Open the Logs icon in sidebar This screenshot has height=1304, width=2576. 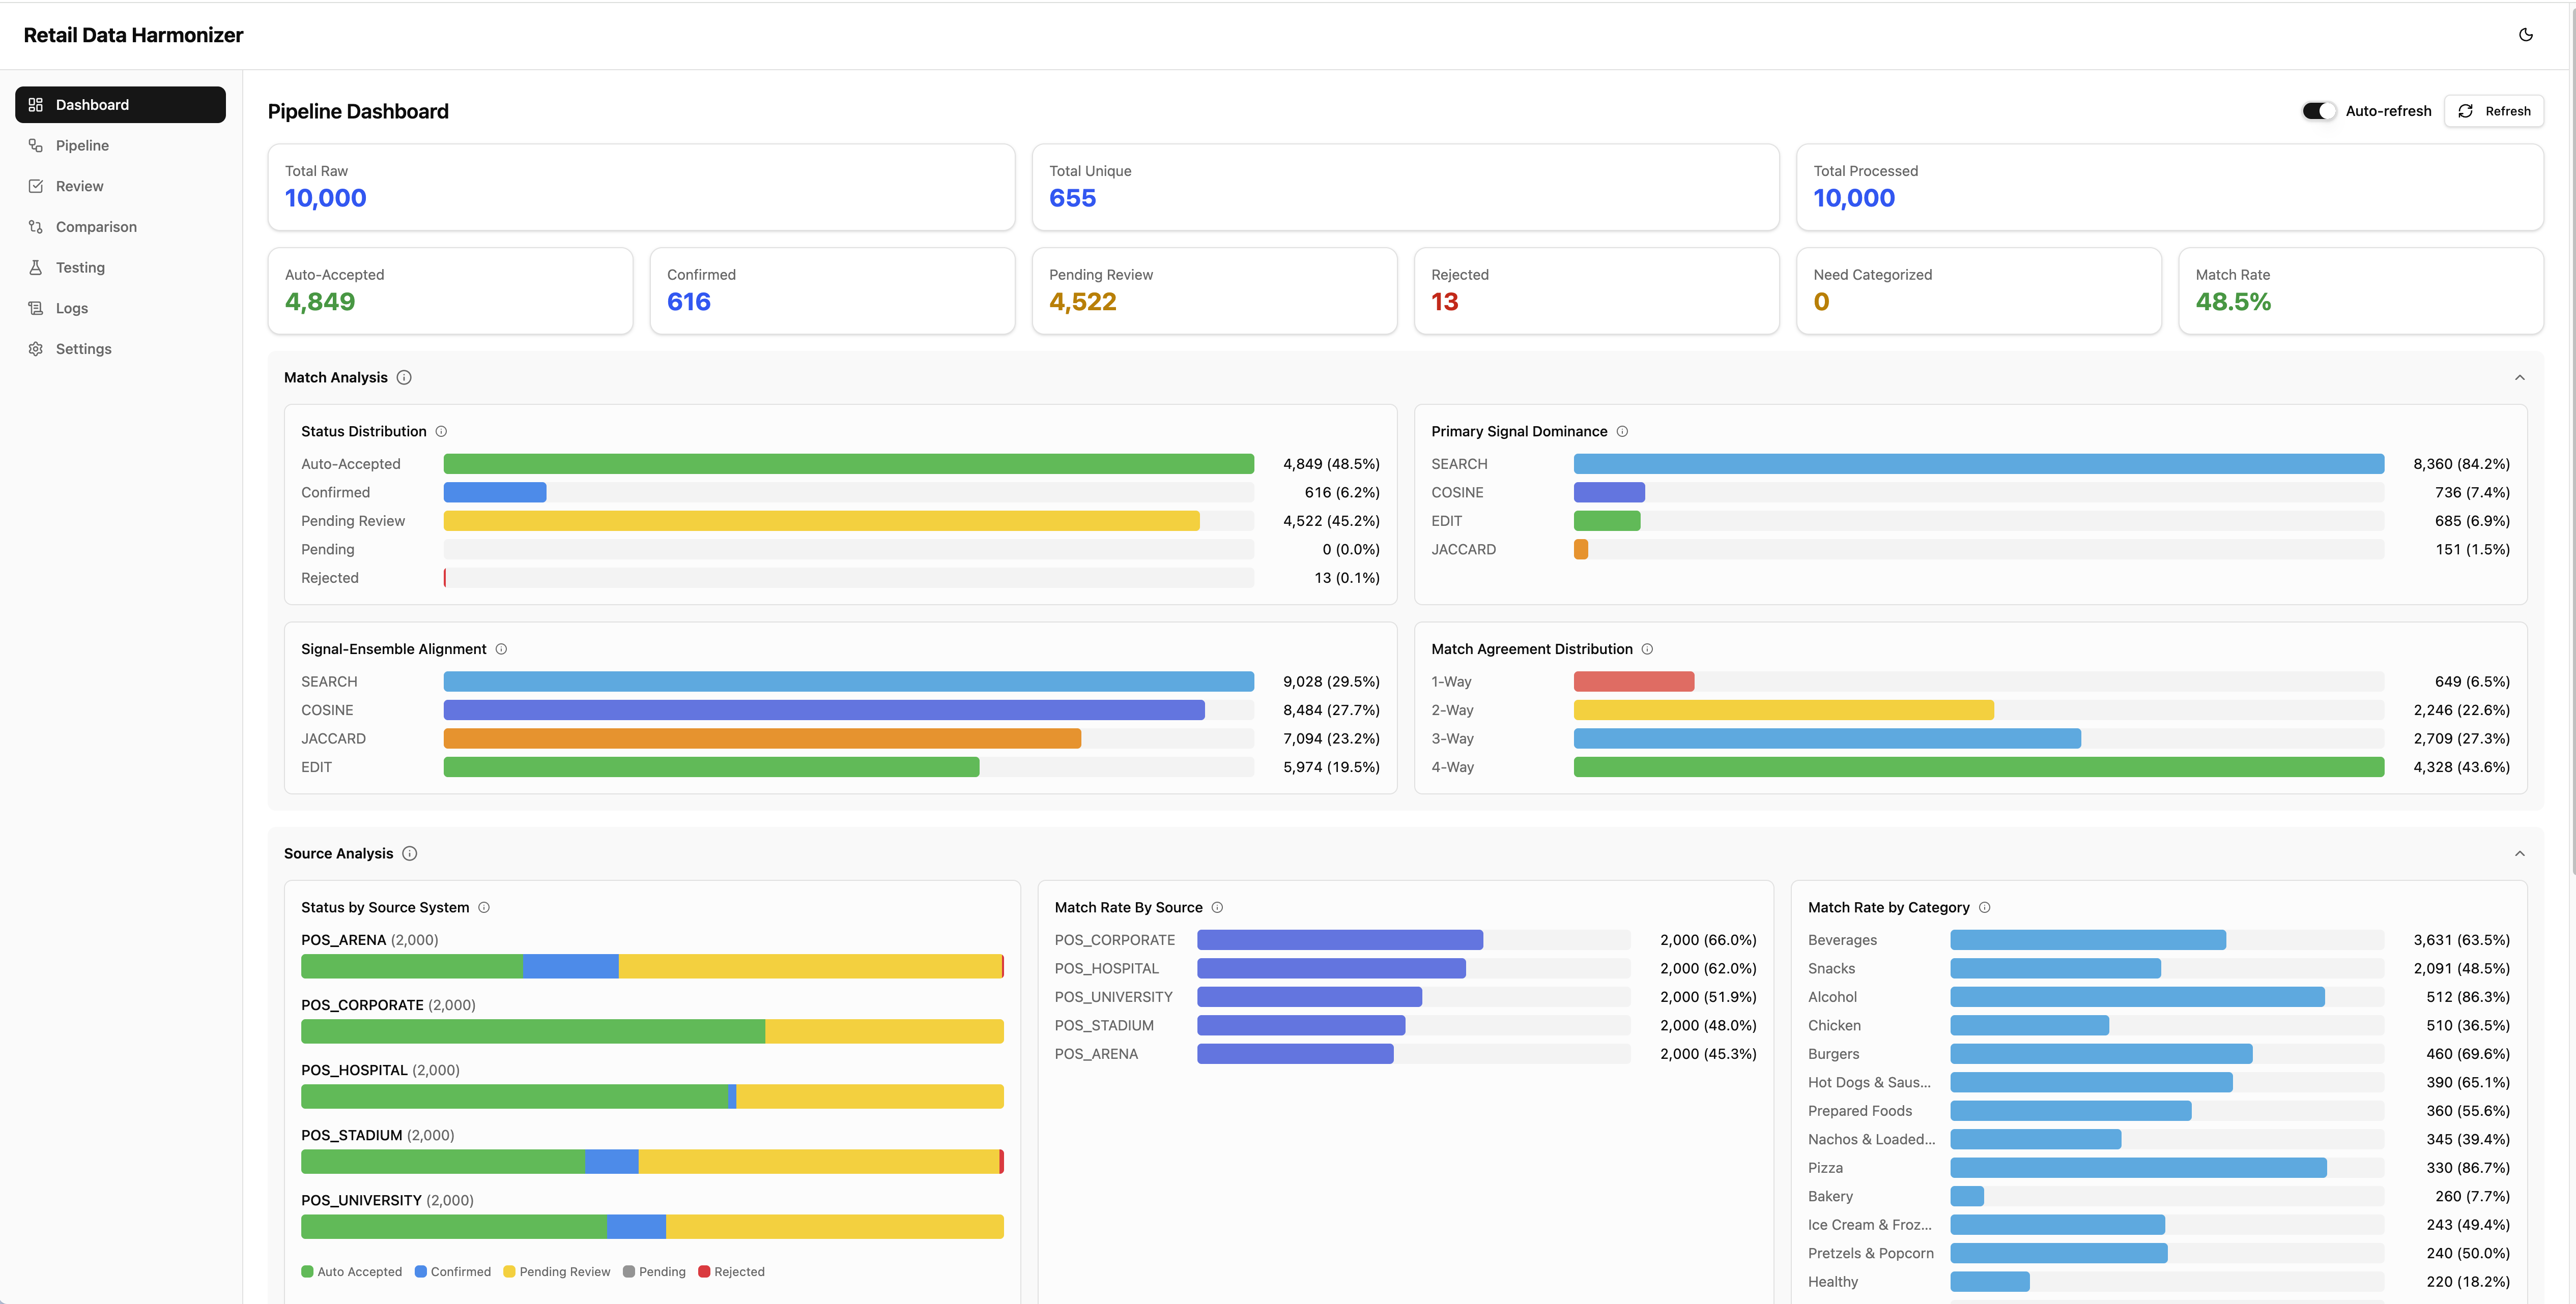point(36,308)
